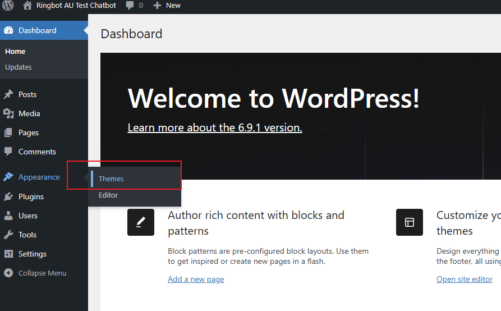
Task: Click the Collapse Menu arrow icon
Action: 8,273
